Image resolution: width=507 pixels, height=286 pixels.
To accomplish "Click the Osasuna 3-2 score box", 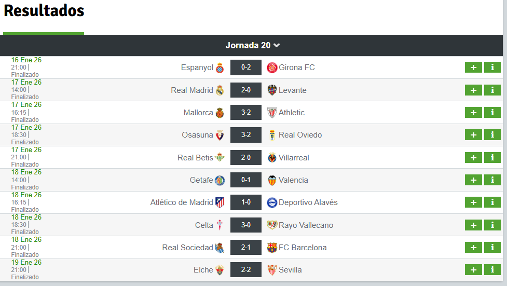I will coord(246,135).
